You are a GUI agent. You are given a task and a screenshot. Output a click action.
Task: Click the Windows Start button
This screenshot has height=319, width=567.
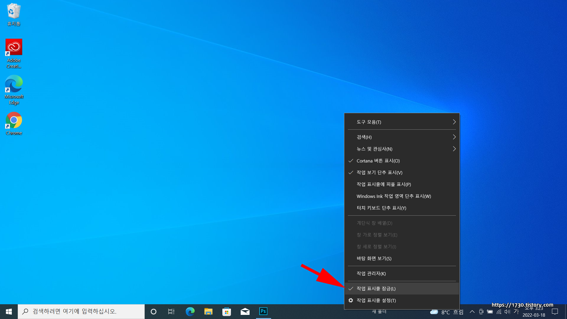9,312
